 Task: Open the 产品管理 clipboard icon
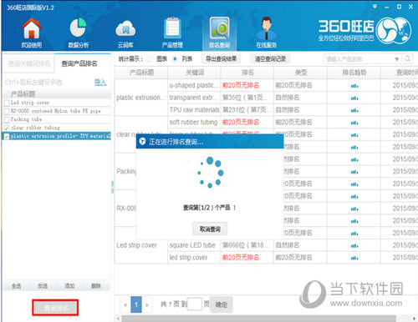pos(172,33)
